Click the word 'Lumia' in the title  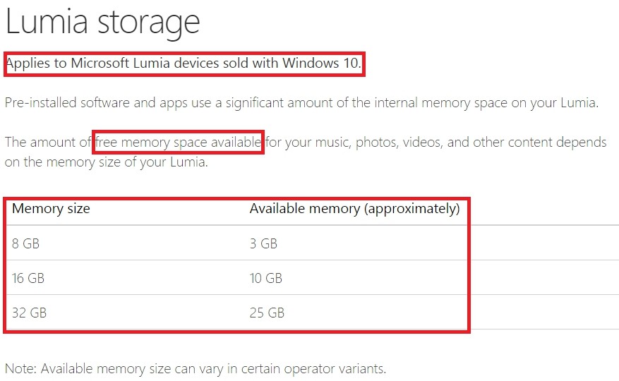click(47, 22)
